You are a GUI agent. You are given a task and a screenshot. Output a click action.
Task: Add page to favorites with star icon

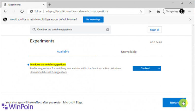(141, 11)
